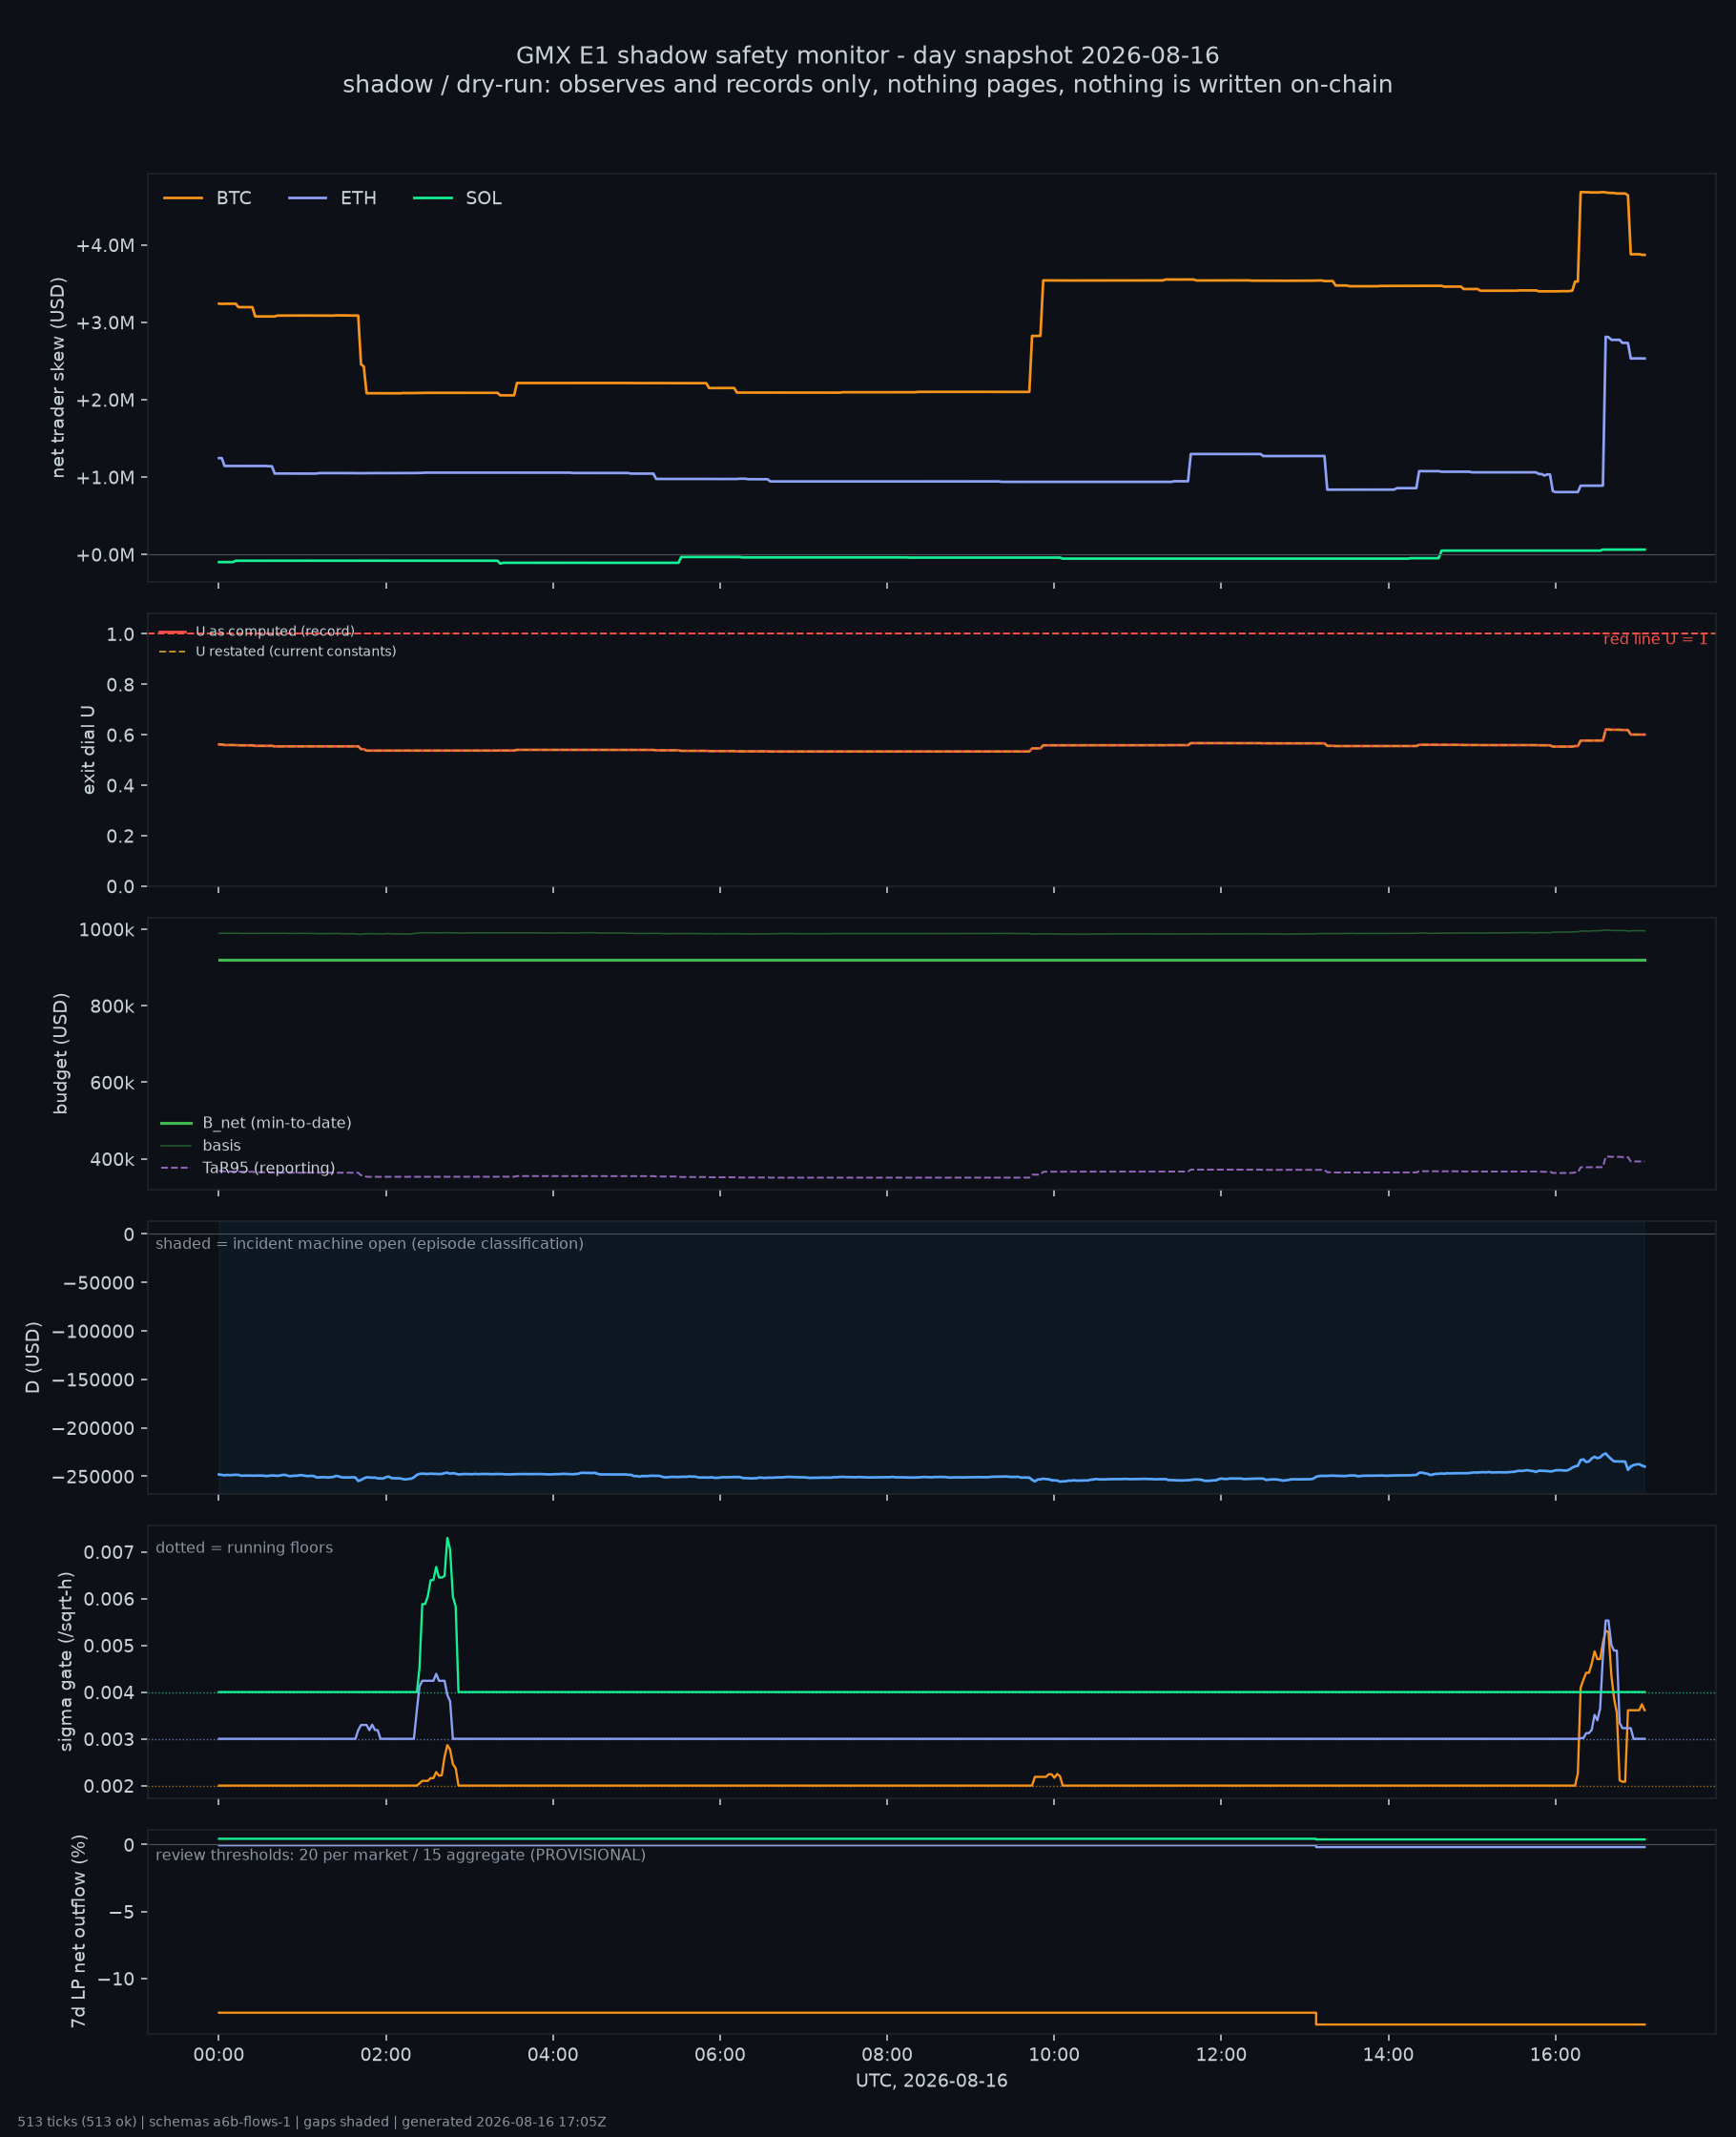Click the "1000k" budget axis tick
This screenshot has width=1736, height=2137.
pos(106,930)
